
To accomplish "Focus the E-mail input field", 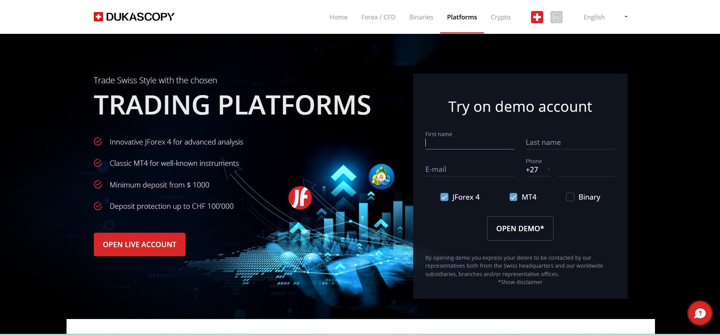I will click(x=469, y=170).
